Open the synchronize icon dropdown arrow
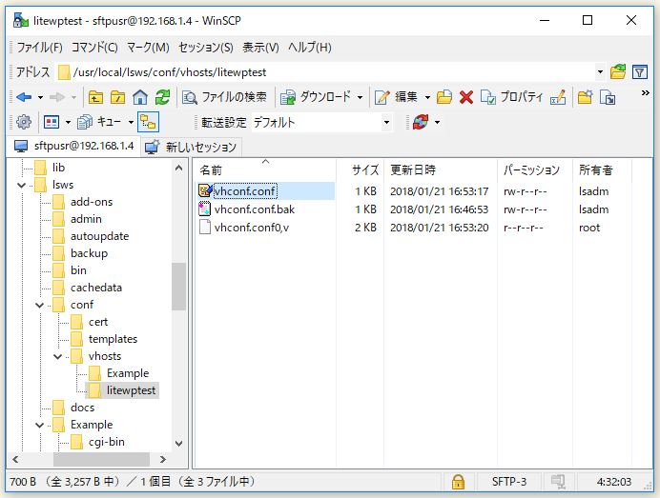 coord(437,123)
